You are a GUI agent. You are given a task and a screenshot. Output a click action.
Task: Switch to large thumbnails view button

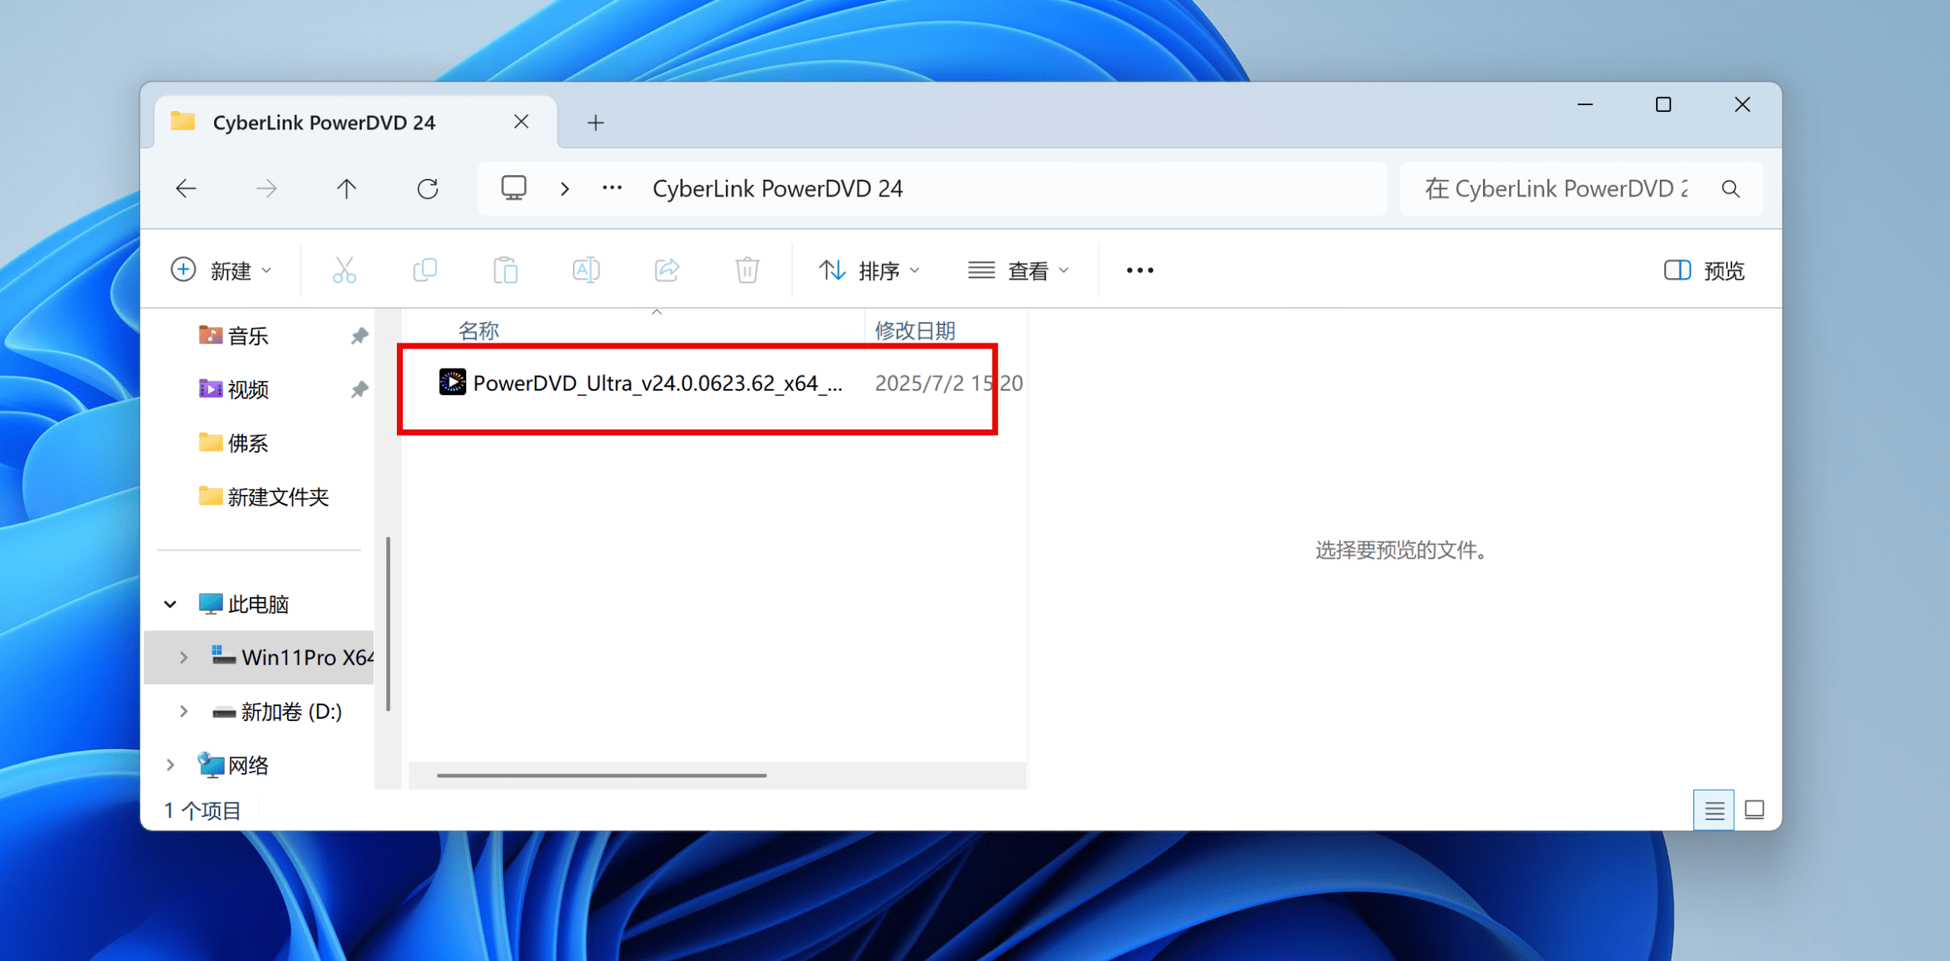(x=1754, y=809)
